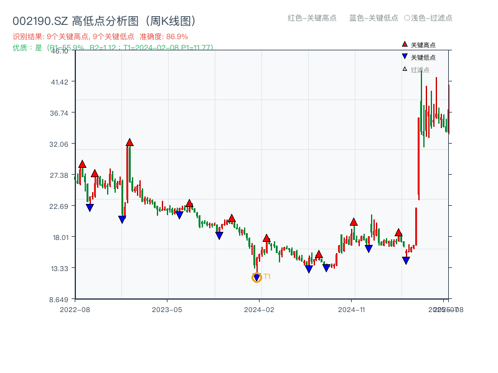Image resolution: width=498 pixels, height=373 pixels.
Task: Click the 36.74 y-axis label
Action: (x=59, y=113)
